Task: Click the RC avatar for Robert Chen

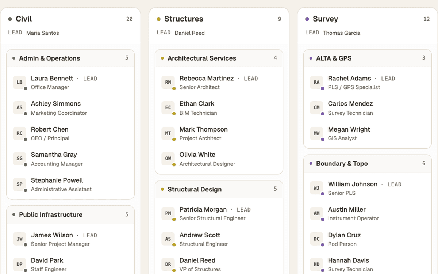Action: coord(20,133)
